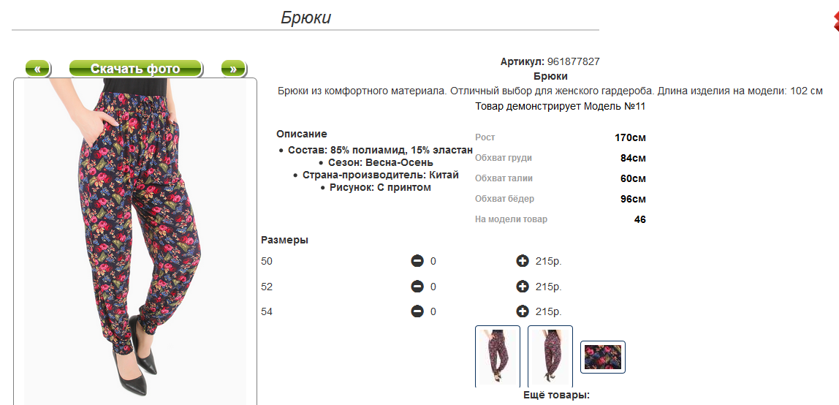Viewport: 839px width, 405px height.
Task: Open the first trousers front-view thumbnail
Action: pos(498,356)
